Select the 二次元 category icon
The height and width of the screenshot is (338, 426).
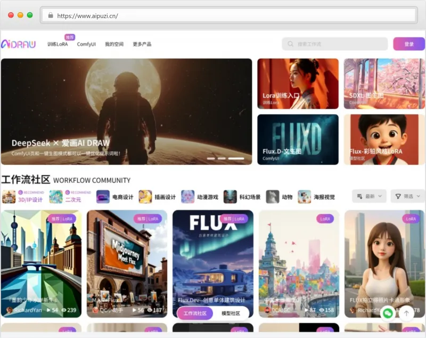coord(56,197)
